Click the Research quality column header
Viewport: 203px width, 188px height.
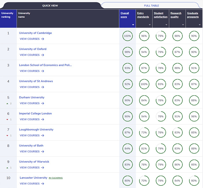click(176, 15)
